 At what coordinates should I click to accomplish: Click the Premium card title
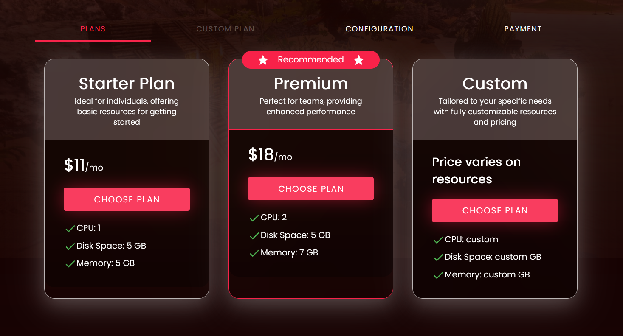coord(310,84)
